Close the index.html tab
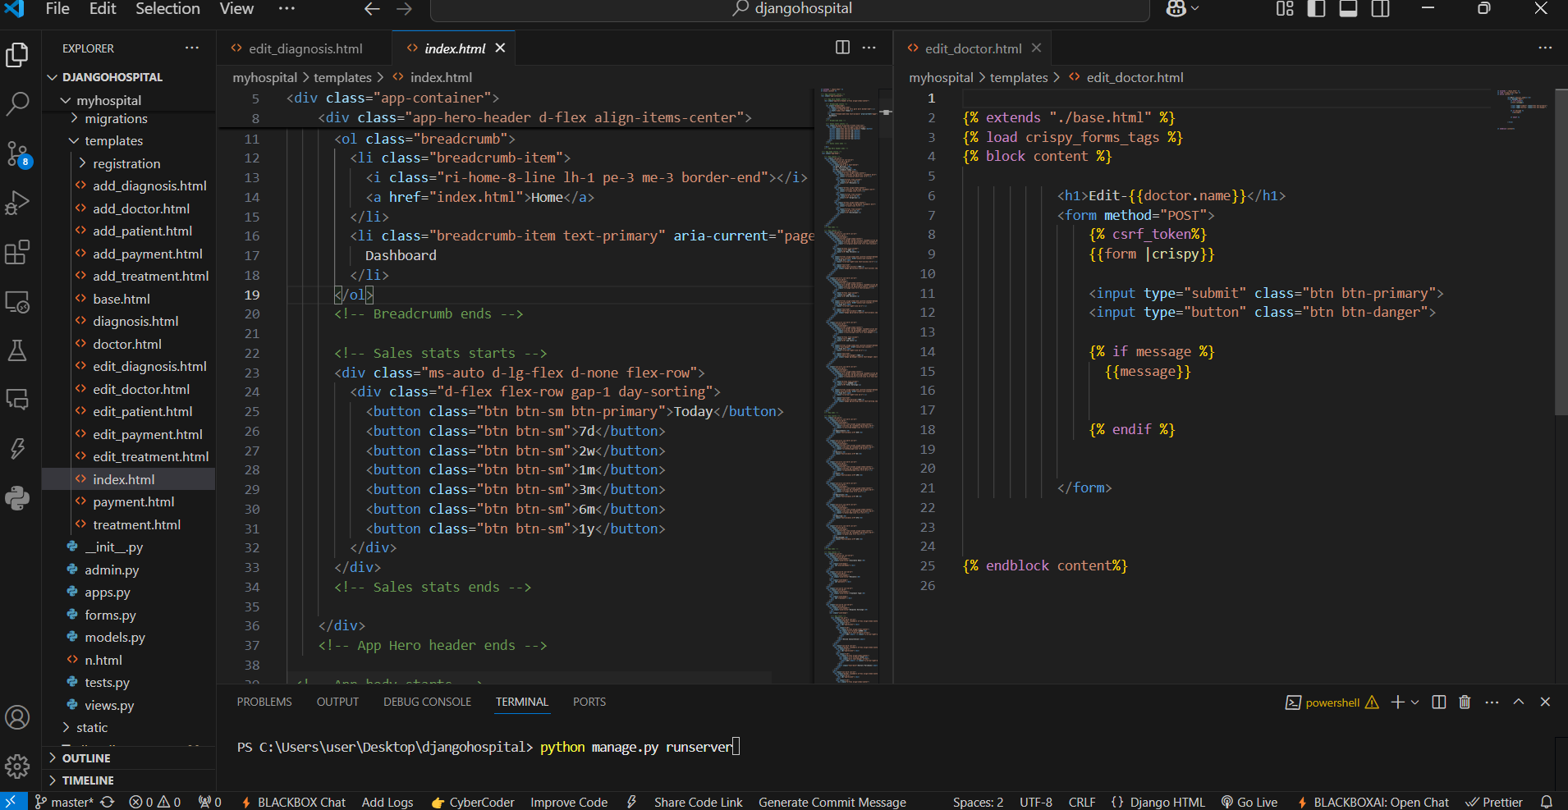Screen dimensions: 1568x810 click(500, 48)
